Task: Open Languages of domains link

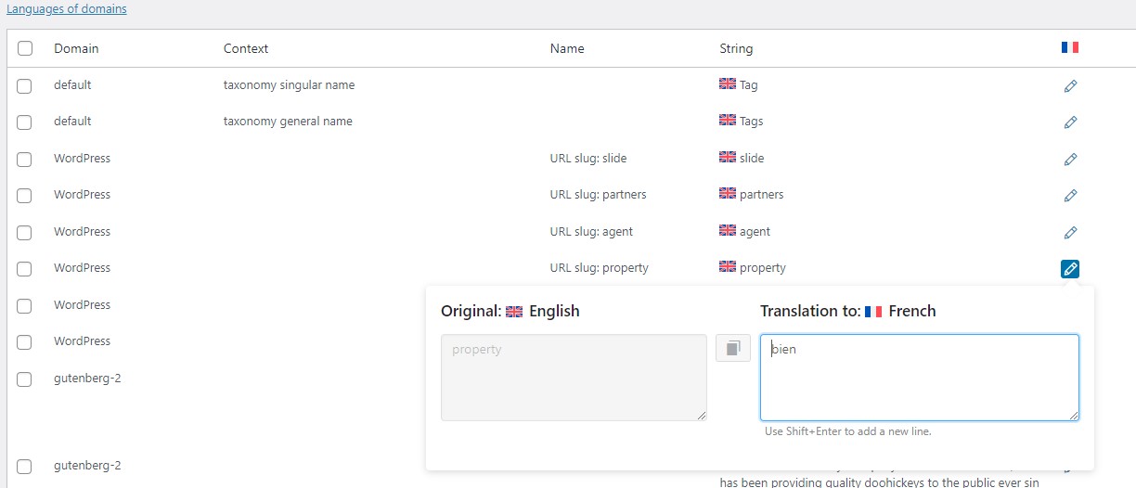Action: tap(67, 9)
